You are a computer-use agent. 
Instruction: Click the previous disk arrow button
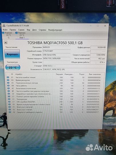(6, 42)
